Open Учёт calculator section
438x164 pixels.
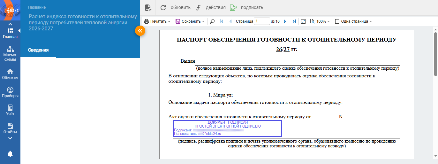pos(10,110)
